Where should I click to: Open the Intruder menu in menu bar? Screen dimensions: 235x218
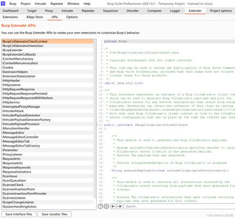click(40, 3)
